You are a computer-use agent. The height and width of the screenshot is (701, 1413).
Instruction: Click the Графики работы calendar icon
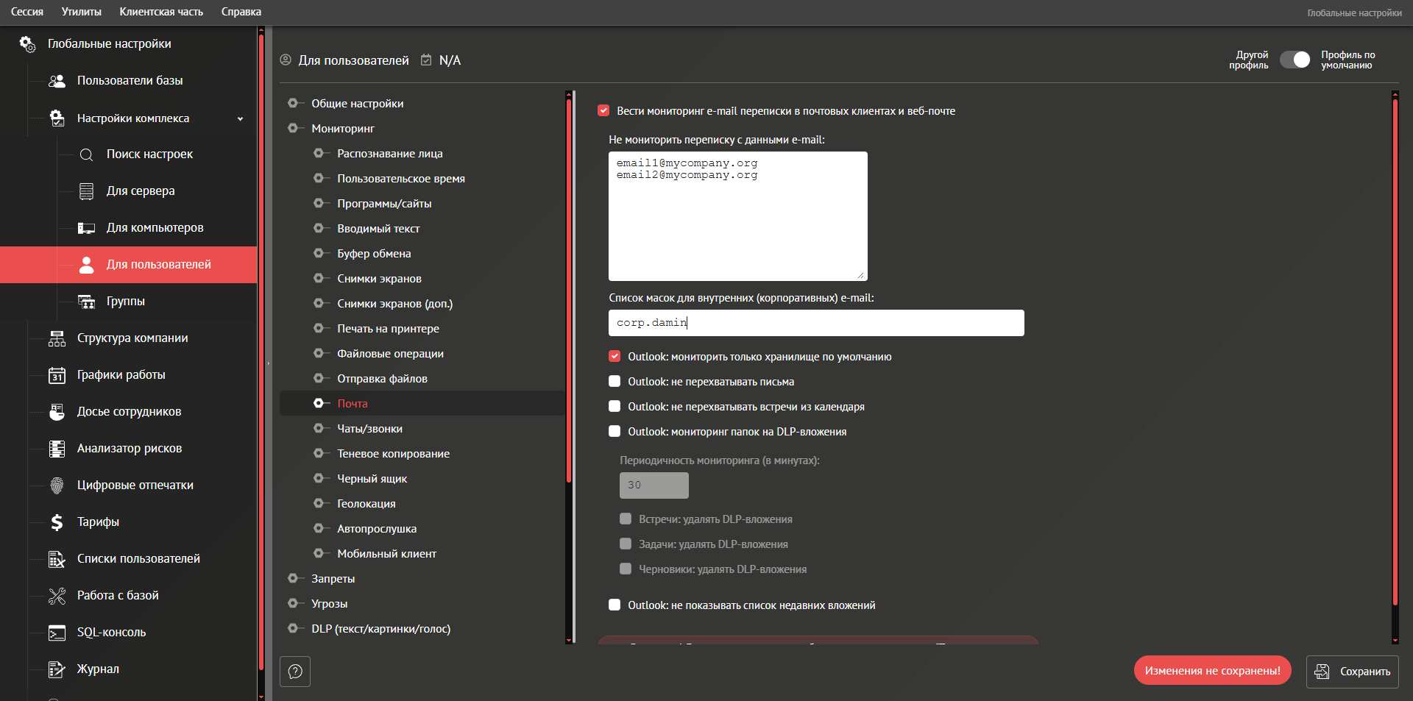click(57, 375)
